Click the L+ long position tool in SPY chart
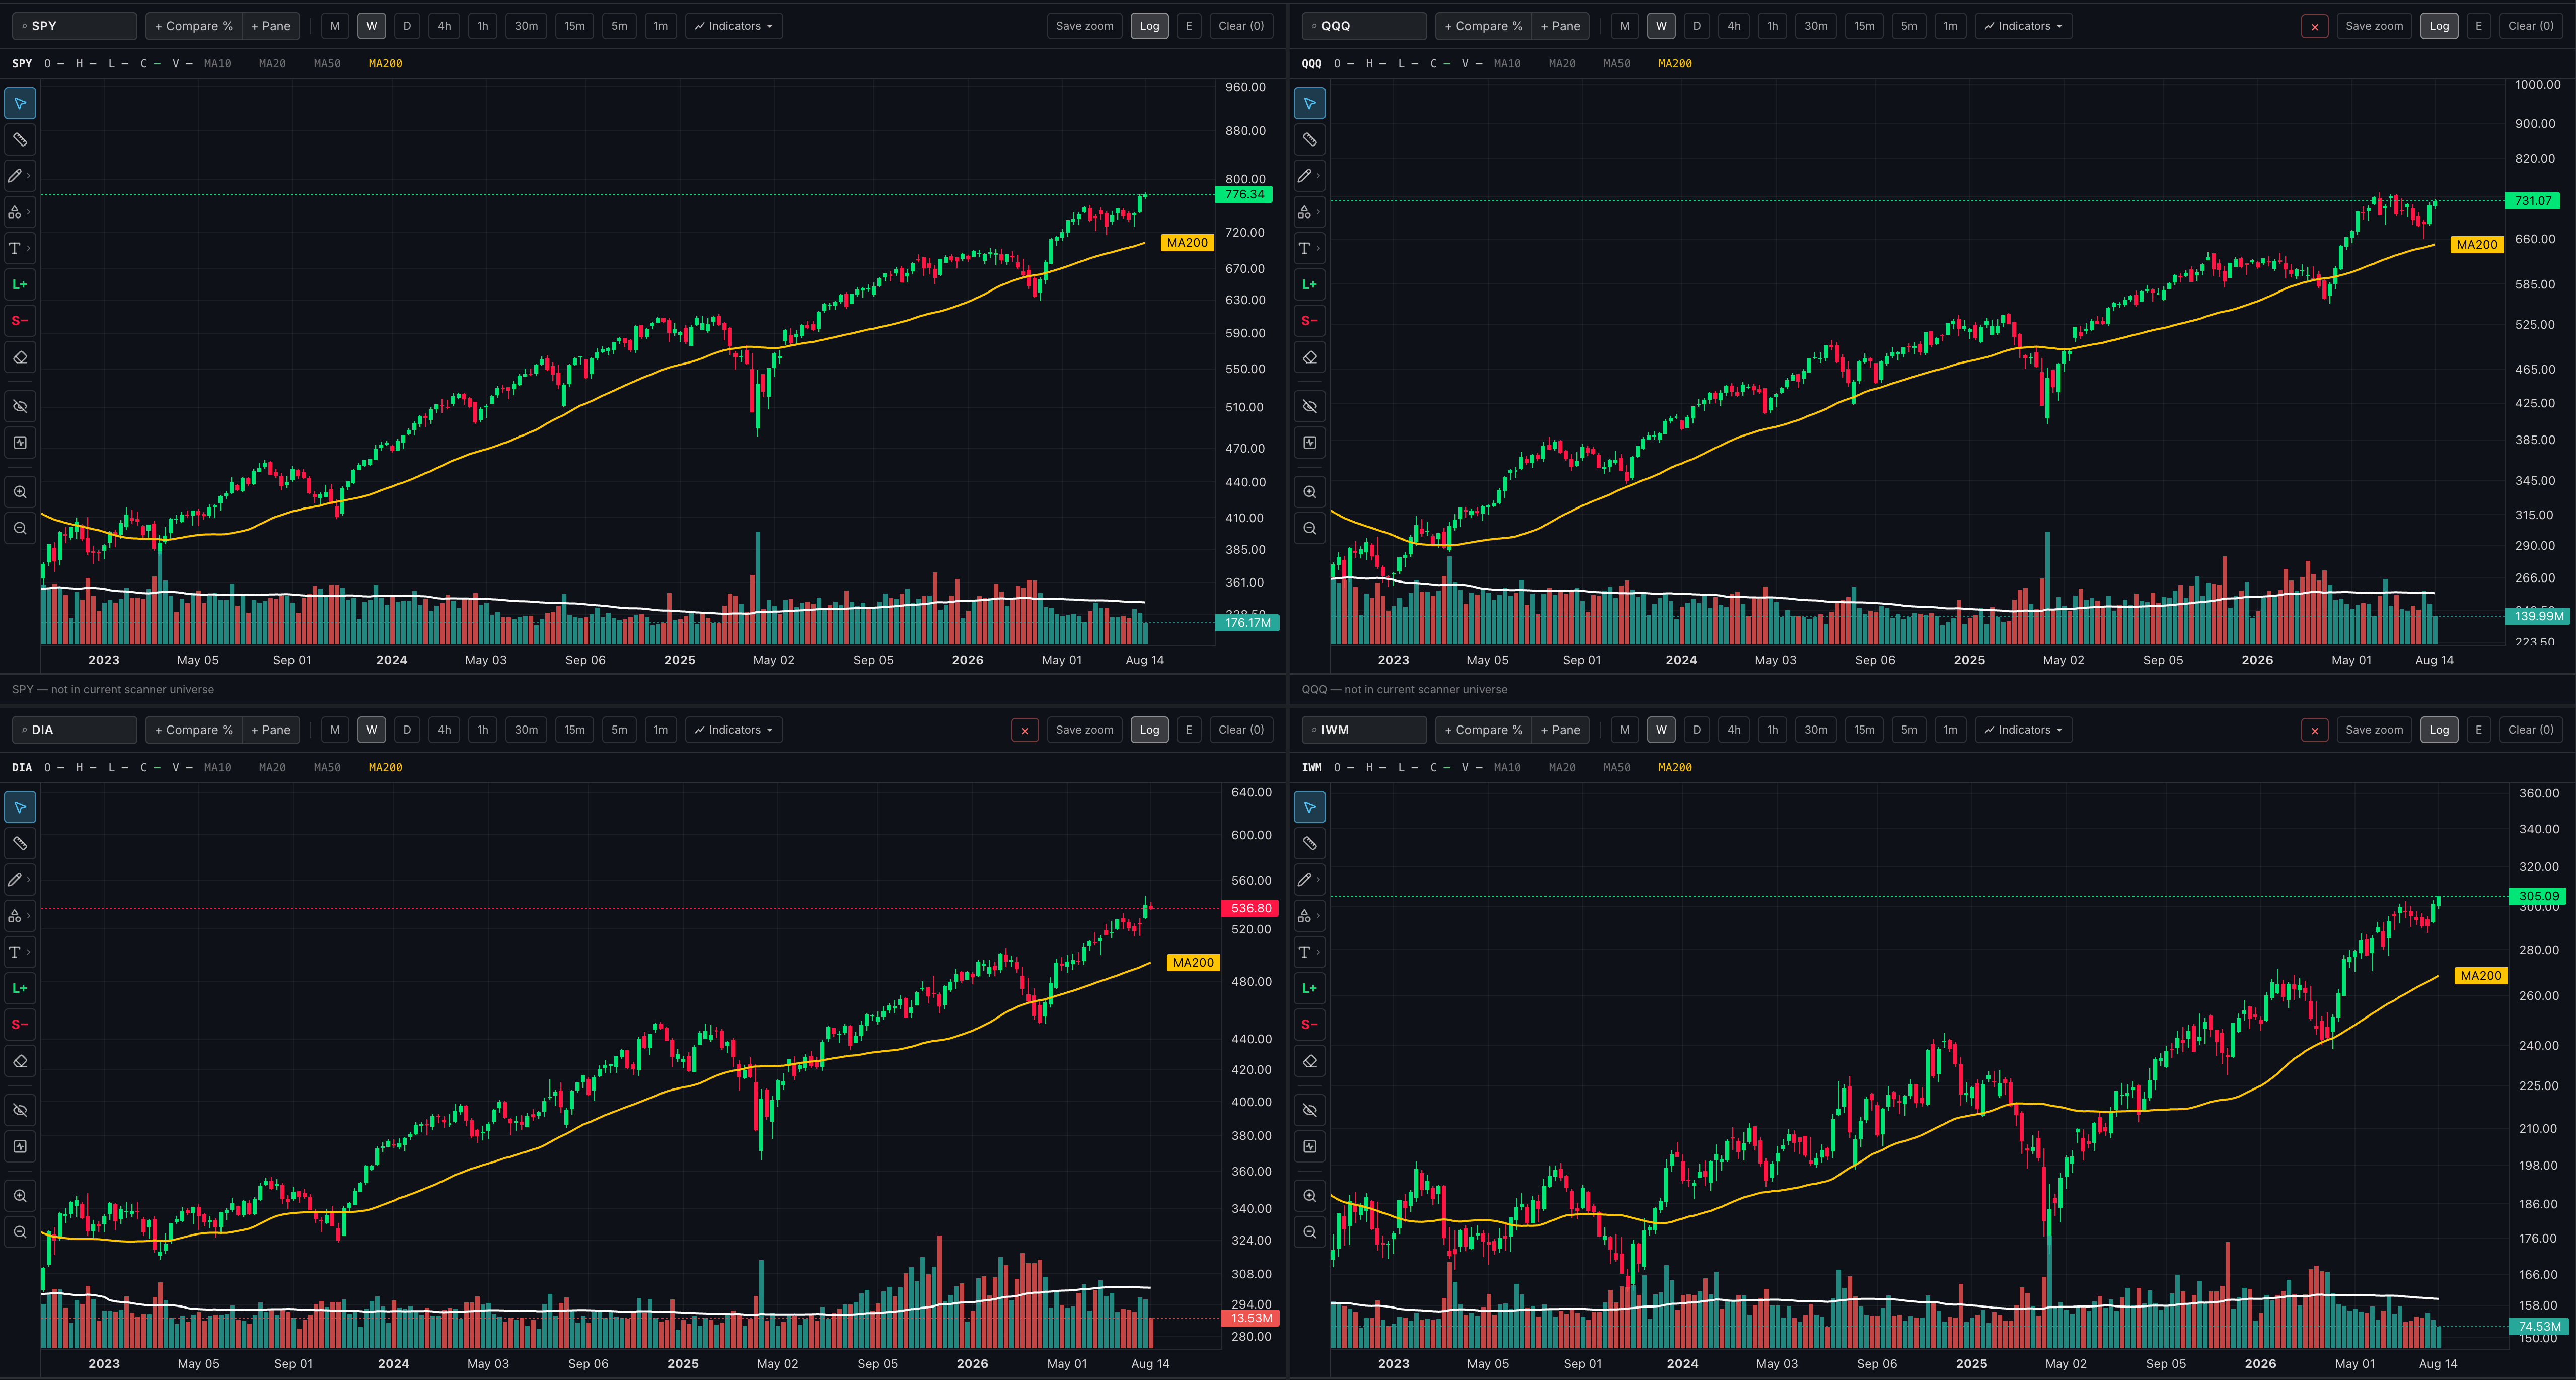 point(20,285)
